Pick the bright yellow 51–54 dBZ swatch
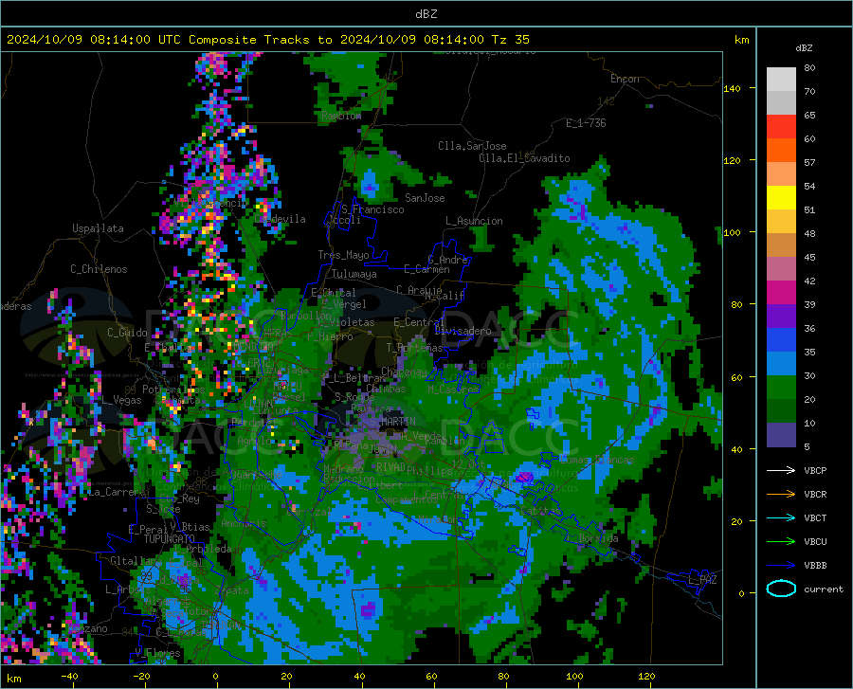 pyautogui.click(x=781, y=198)
